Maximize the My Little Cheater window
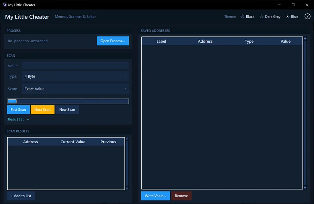 point(293,5)
